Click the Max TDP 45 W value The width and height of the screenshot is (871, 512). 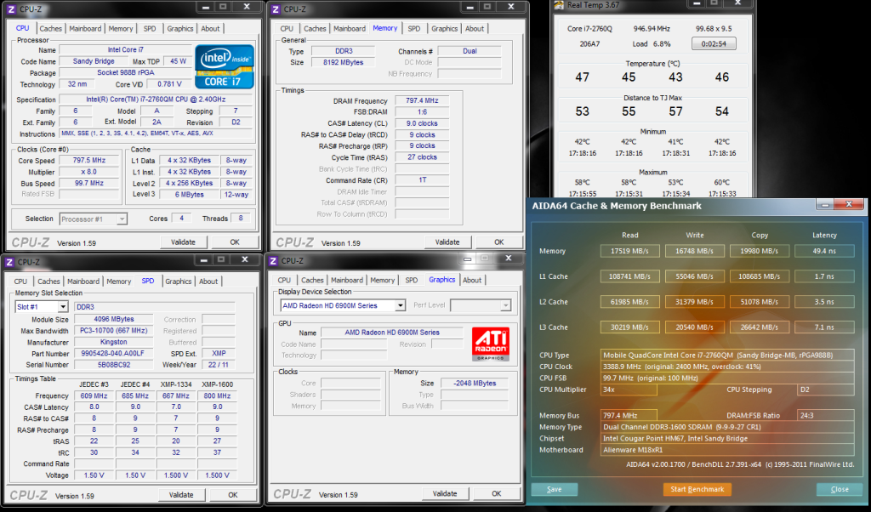click(x=179, y=61)
